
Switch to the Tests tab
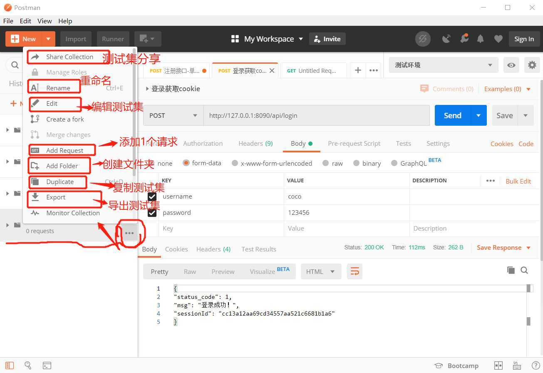[x=403, y=143]
